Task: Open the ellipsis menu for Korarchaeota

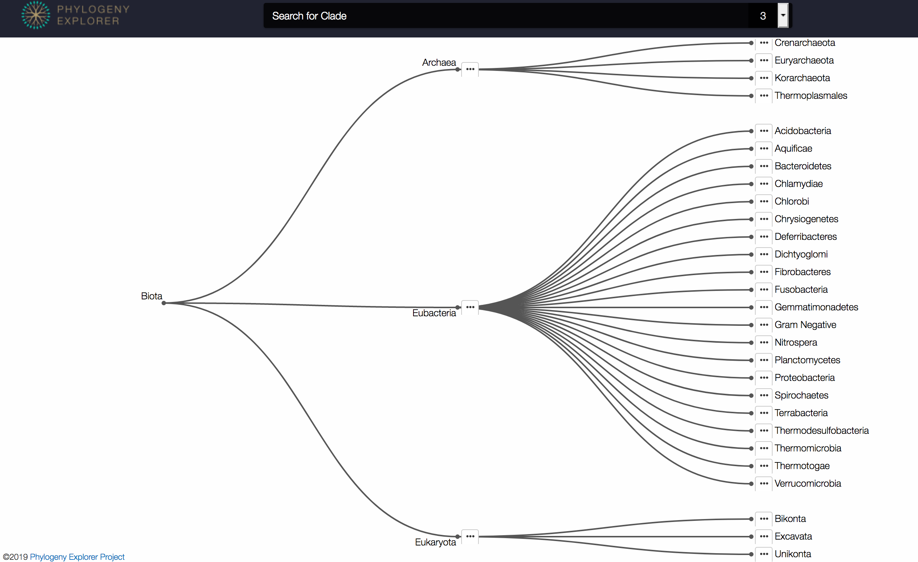Action: (x=764, y=78)
